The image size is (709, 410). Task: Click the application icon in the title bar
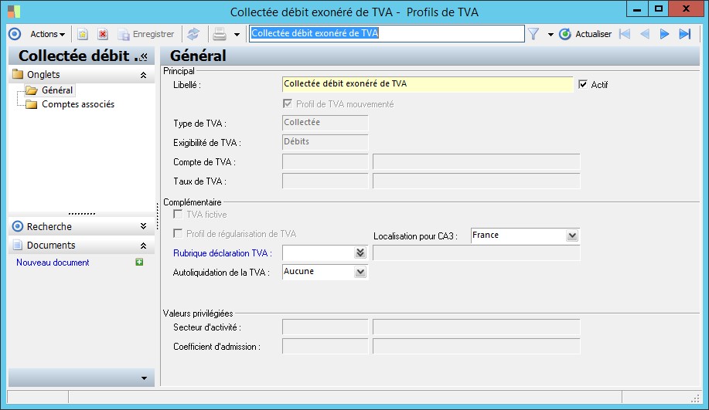[14, 12]
